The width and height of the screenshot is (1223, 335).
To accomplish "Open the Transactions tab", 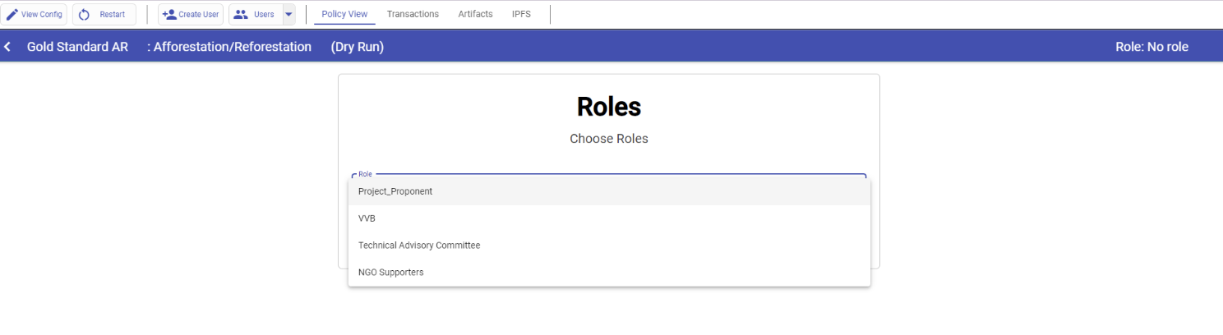I will [413, 14].
